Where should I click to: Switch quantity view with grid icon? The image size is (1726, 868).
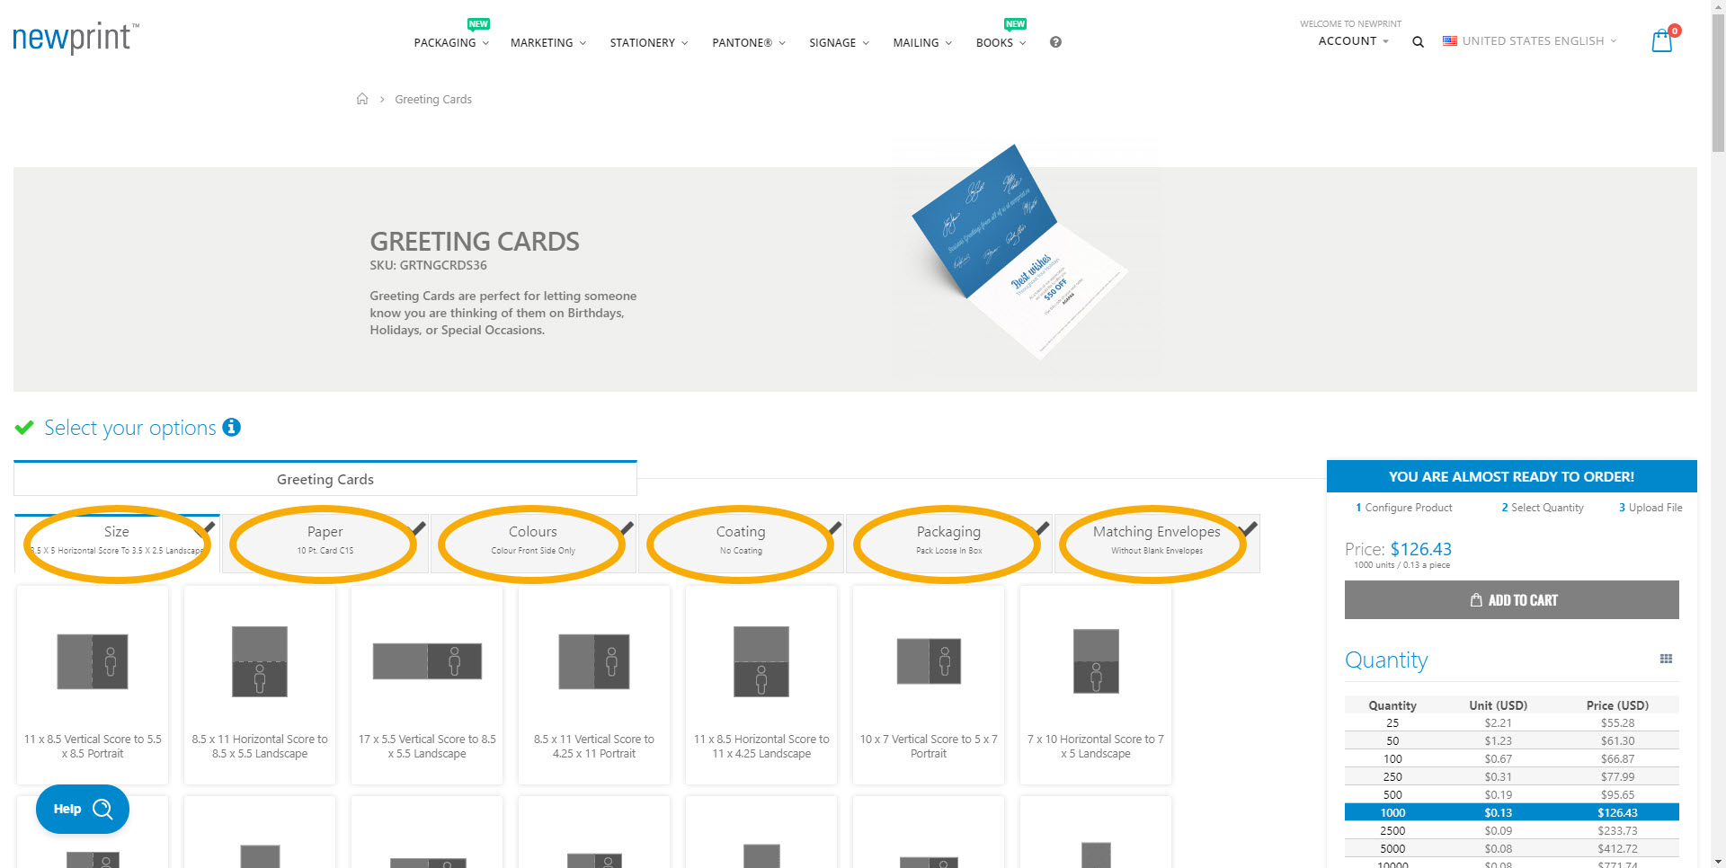[1666, 659]
